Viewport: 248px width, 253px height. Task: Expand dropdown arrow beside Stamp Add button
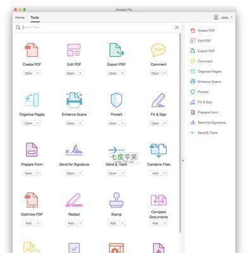(x=123, y=223)
